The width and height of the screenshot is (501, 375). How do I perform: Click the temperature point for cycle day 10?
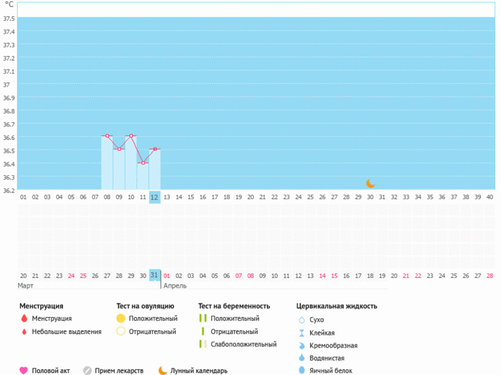click(x=131, y=136)
